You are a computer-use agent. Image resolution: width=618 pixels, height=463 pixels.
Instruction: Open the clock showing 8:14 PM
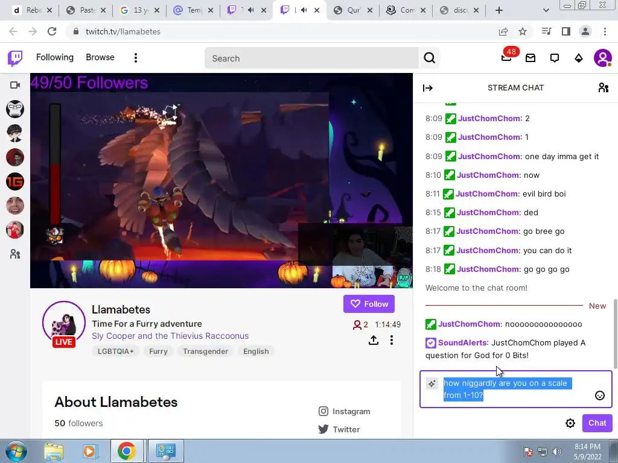(x=588, y=452)
